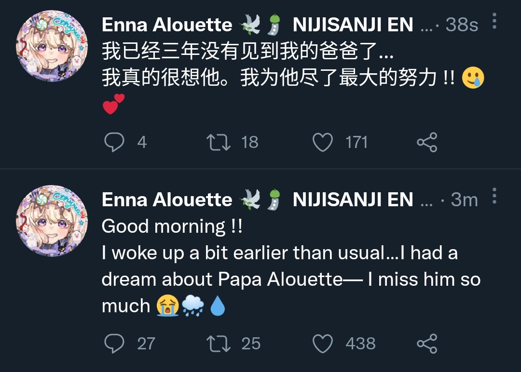The image size is (521, 372).
Task: Open Enna Alouette's avatar on top tweet
Action: point(52,45)
